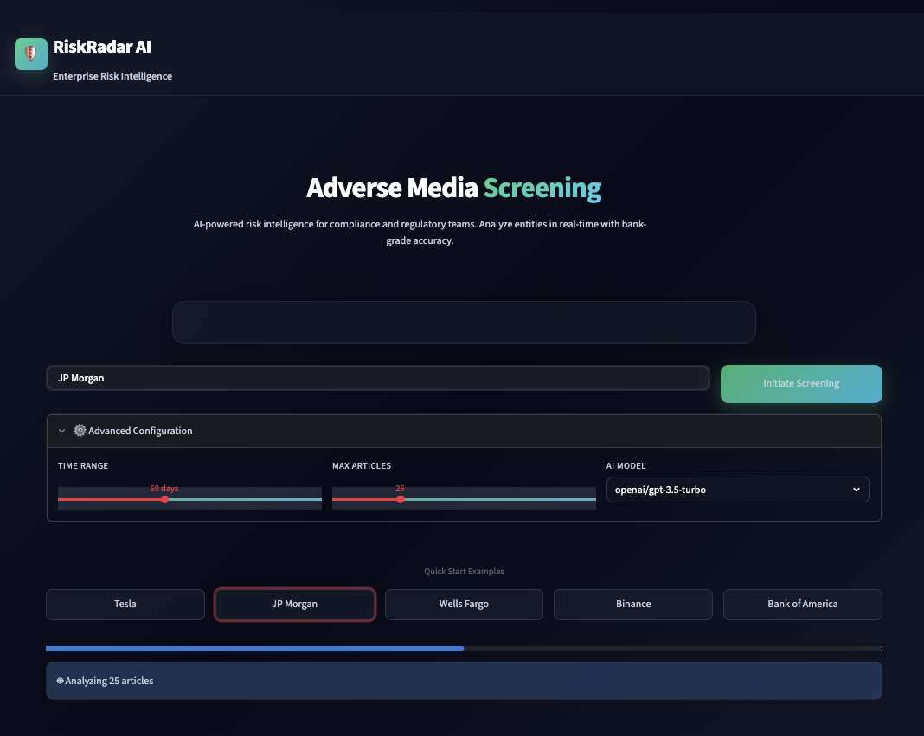
Task: Click the Time Range slider handle
Action: point(165,500)
